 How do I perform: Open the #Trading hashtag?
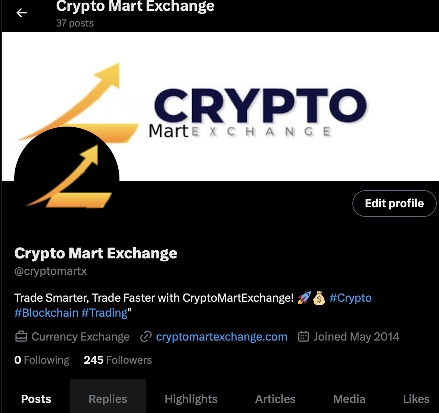[x=105, y=313]
